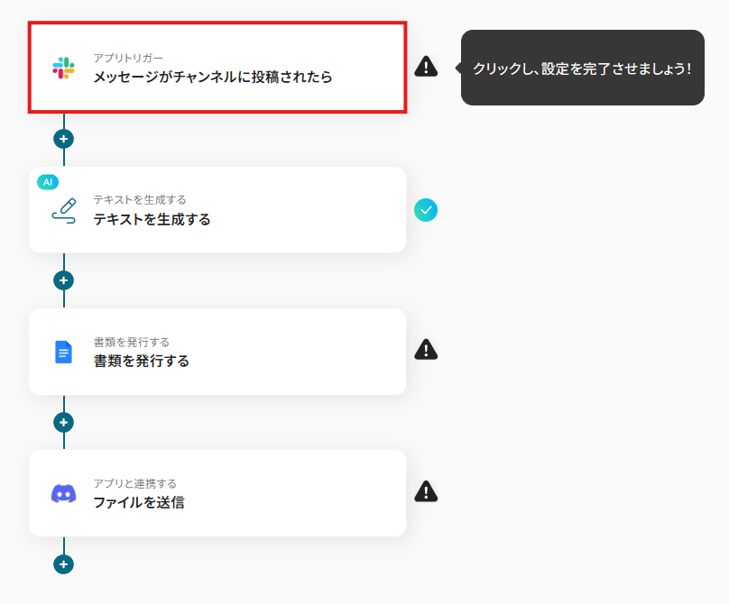Click the 'クリックし、設定を完了させましょう!' tooltip
The width and height of the screenshot is (729, 604).
[583, 68]
